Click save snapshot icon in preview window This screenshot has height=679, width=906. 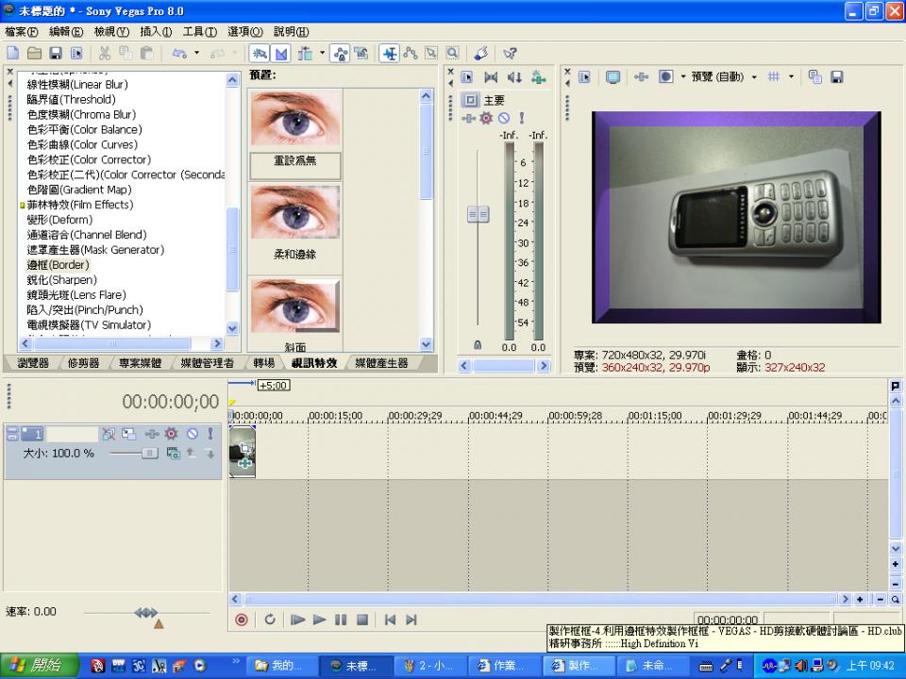pos(836,77)
